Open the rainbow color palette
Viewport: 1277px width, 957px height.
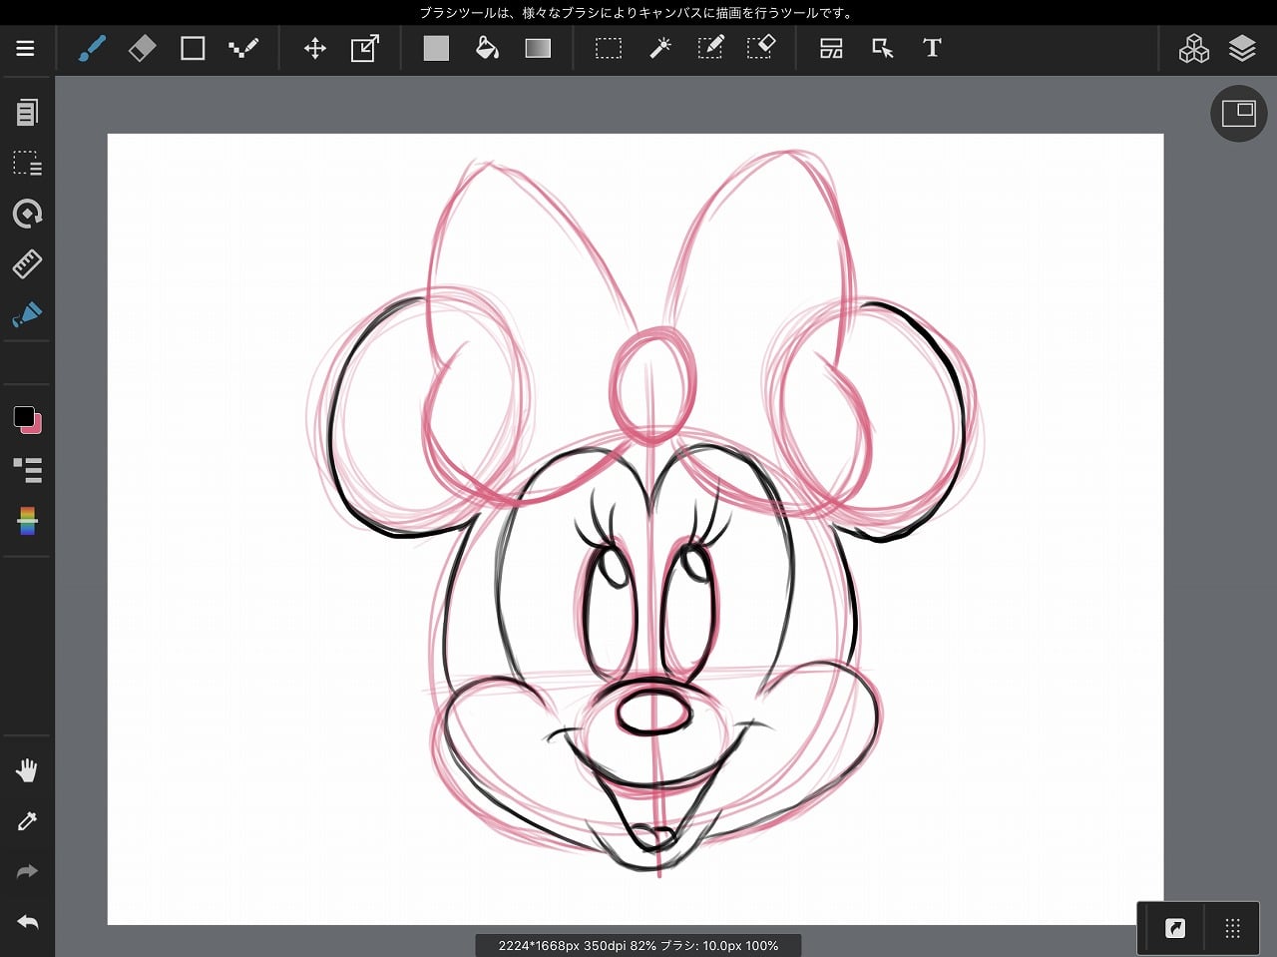pyautogui.click(x=27, y=521)
